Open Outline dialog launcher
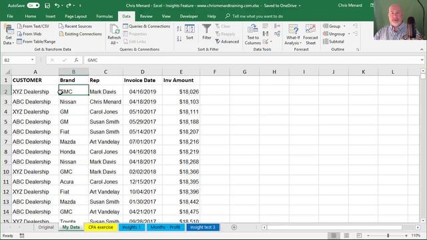The image size is (427, 240). click(x=358, y=49)
